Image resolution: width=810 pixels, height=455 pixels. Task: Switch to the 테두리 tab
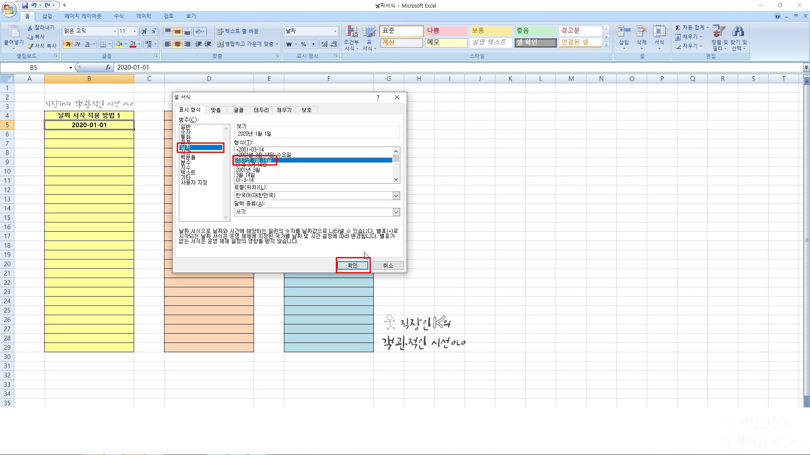tap(261, 110)
